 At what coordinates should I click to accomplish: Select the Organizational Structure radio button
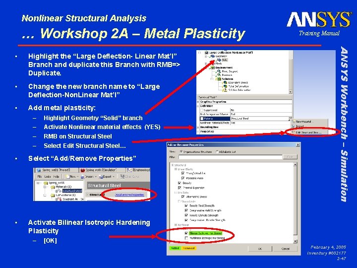[181, 151]
